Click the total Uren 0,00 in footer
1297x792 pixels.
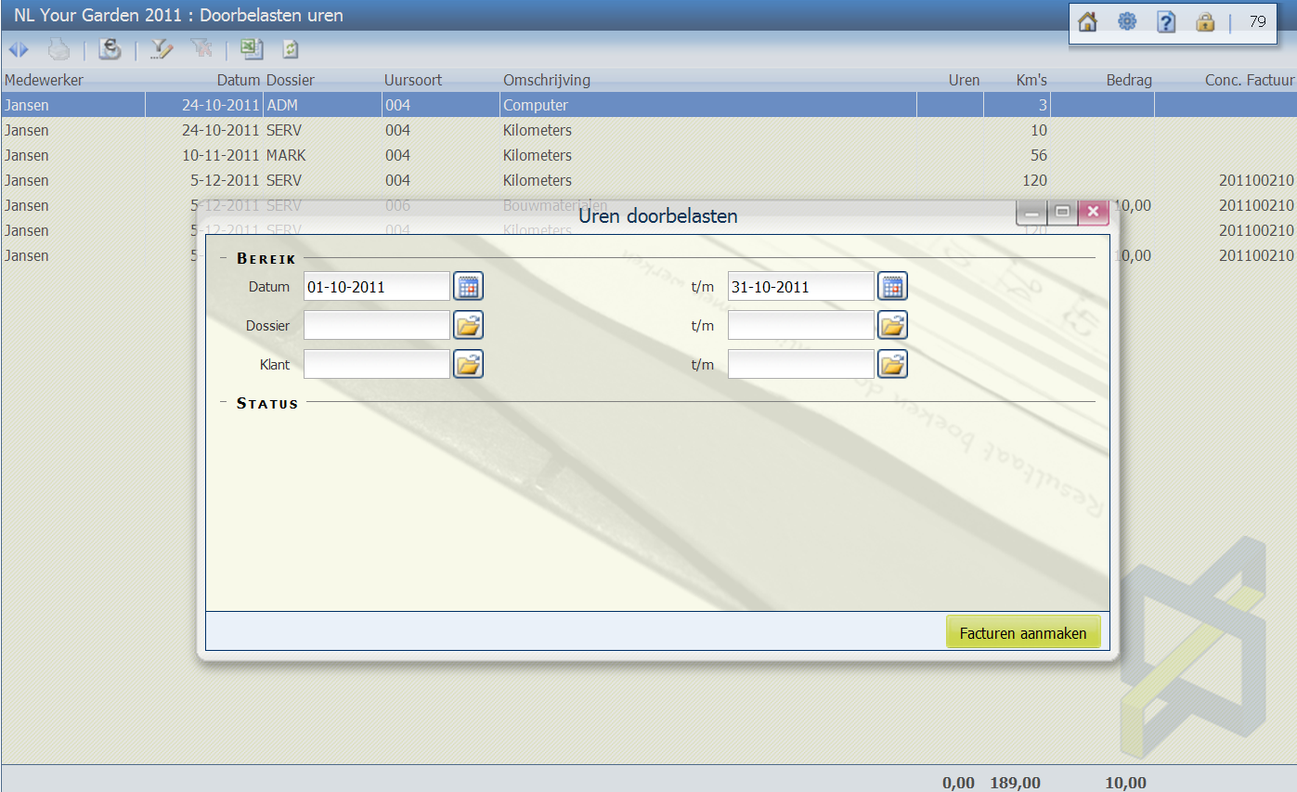coord(958,783)
